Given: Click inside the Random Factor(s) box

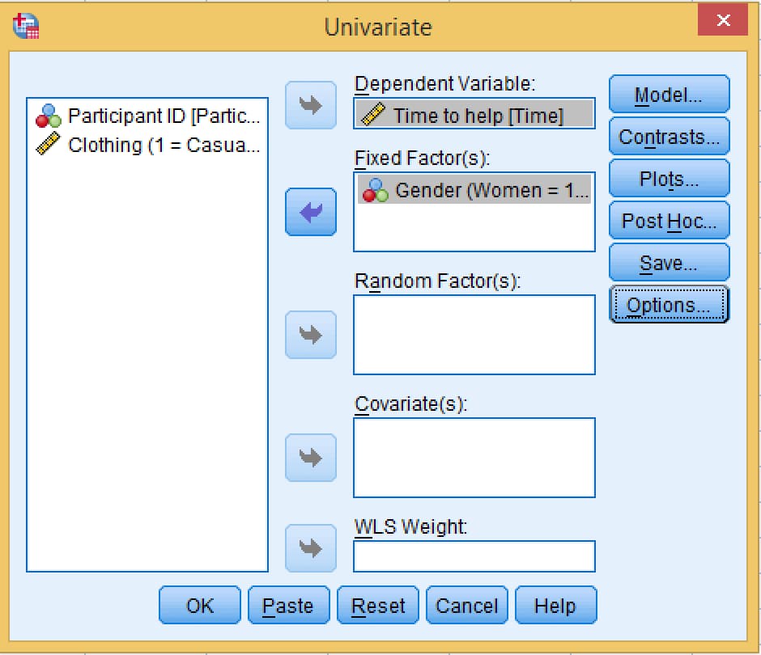Looking at the screenshot, I should pyautogui.click(x=474, y=335).
